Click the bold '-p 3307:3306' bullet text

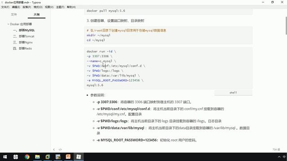107,102
